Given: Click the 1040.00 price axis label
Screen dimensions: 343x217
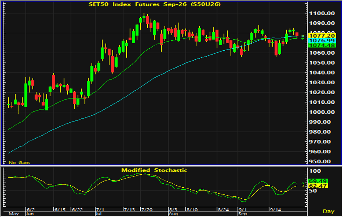Looking at the screenshot, I should pos(322,72).
